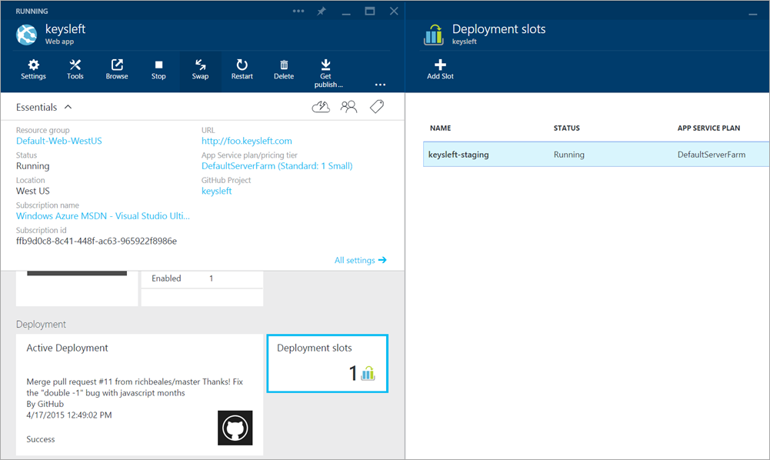The width and height of the screenshot is (770, 460).
Task: Swap deployment slots
Action: pyautogui.click(x=200, y=70)
